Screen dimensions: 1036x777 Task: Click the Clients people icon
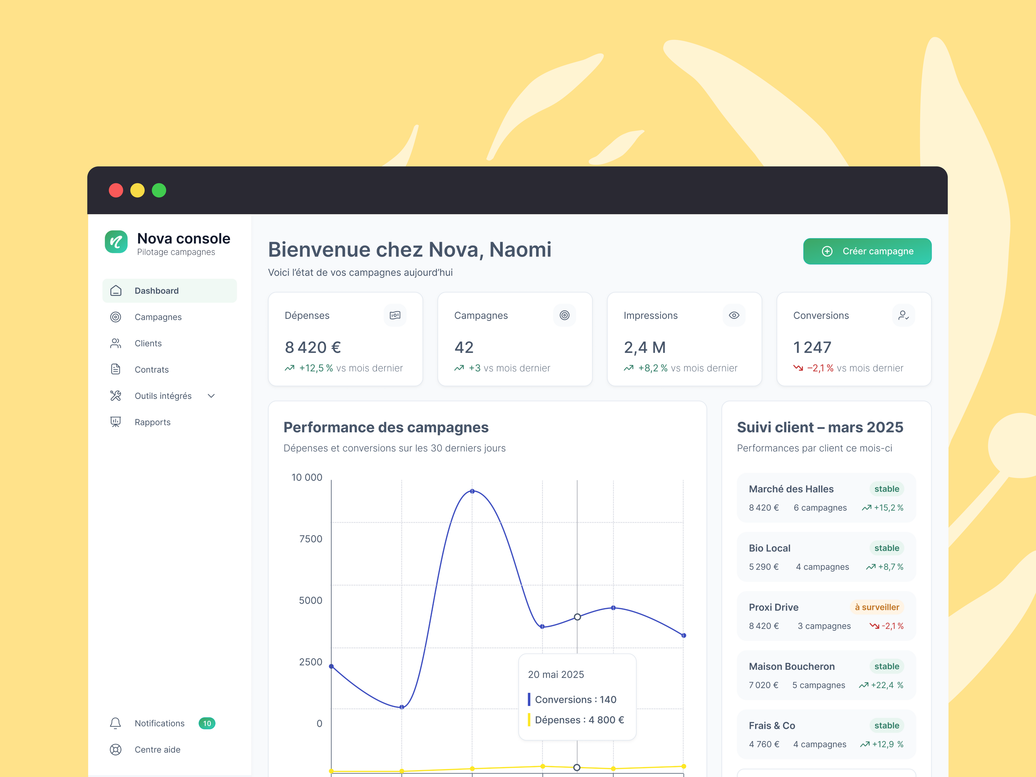116,343
